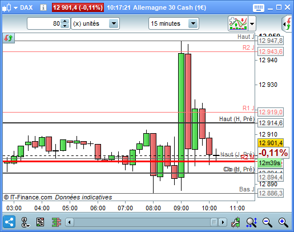Expand the side panel toggle at right edge

click(287, 24)
